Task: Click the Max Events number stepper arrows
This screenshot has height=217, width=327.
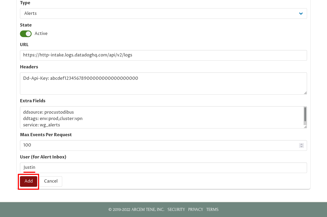Action: [301, 145]
